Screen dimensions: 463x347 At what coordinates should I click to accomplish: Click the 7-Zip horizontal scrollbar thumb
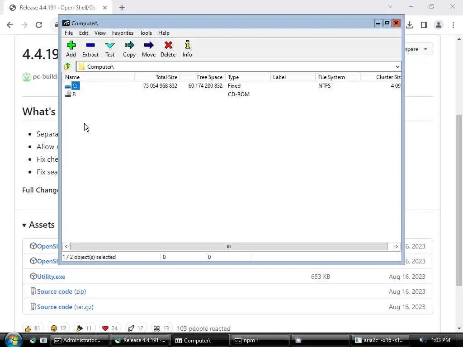click(x=229, y=246)
